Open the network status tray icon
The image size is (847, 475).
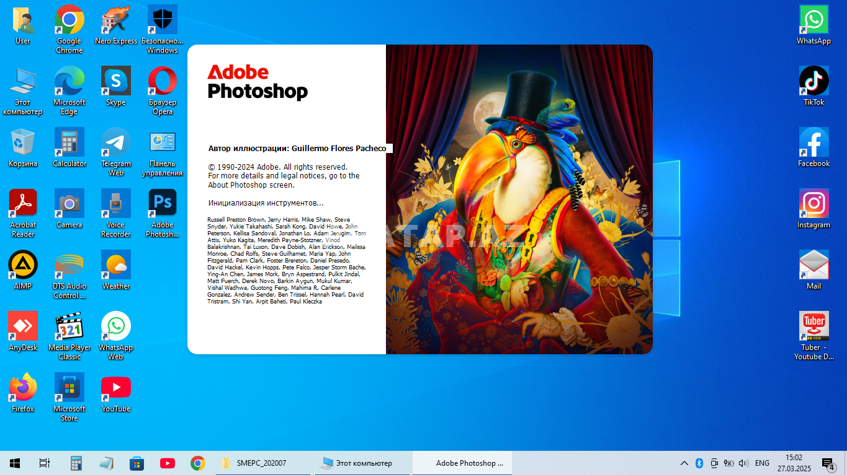(x=729, y=463)
